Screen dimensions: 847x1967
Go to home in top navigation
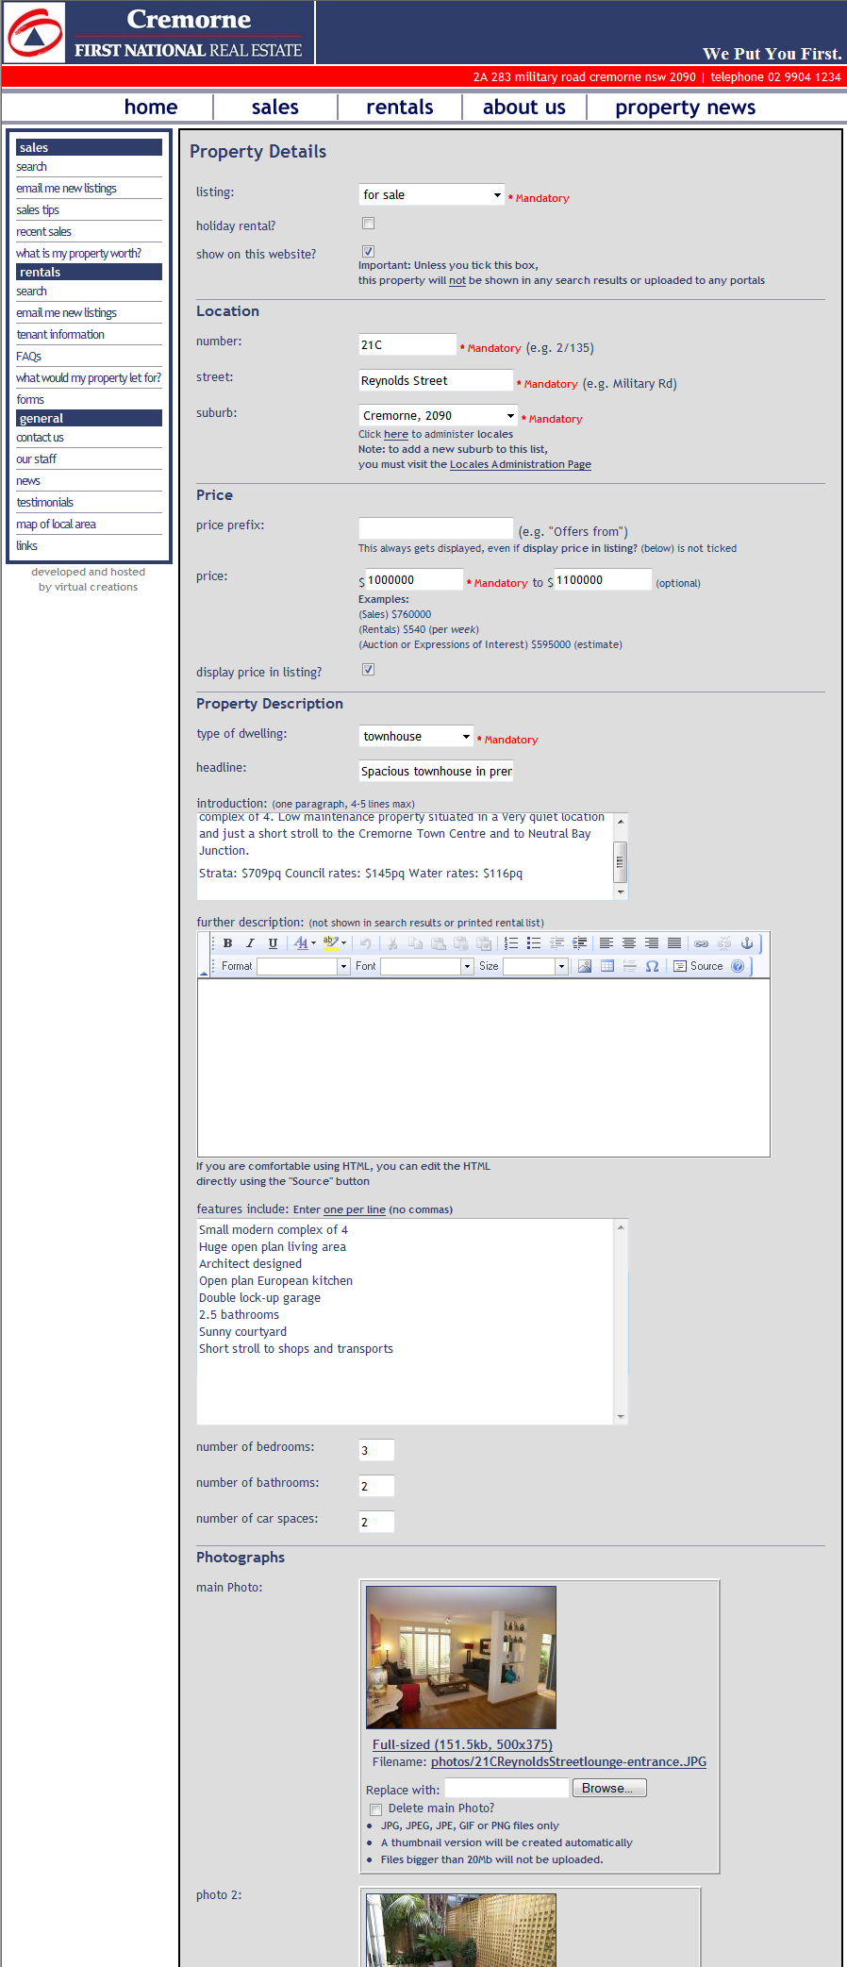click(151, 108)
